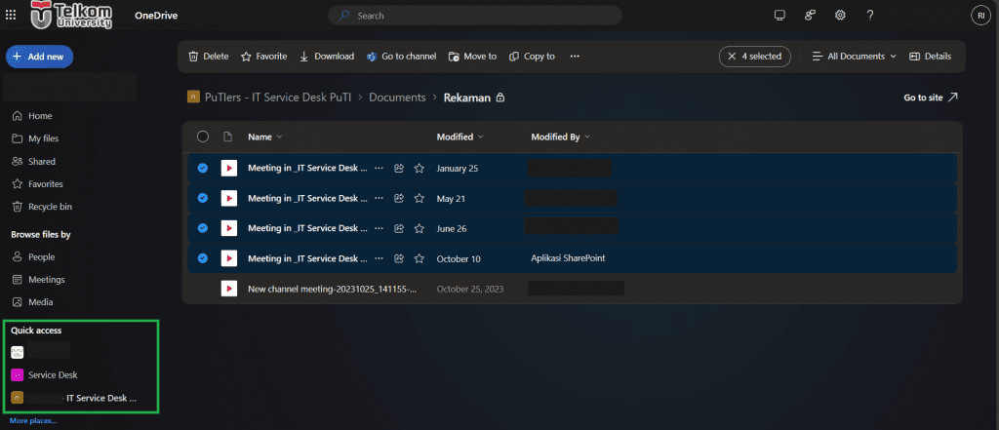Share the January 25 meeting recording
Screen dimensions: 999x430
[x=399, y=168]
